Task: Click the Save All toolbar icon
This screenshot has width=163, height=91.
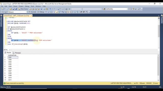Action: point(16,9)
